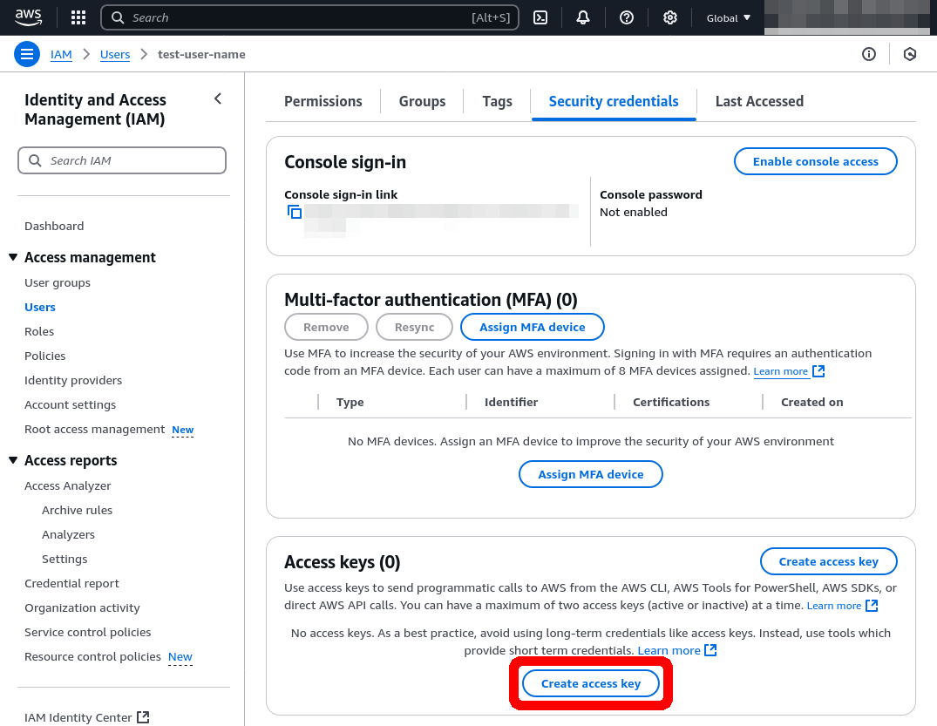
Task: Click Create access key below no access keys message
Action: [x=590, y=683]
